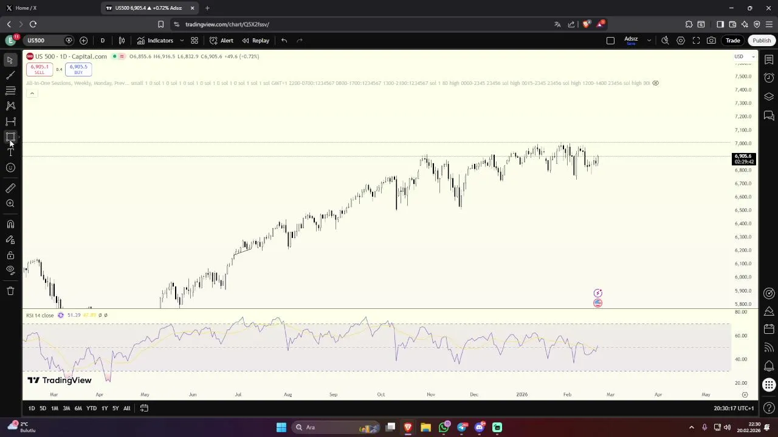Expand the manage layouts dropdown arrow

649,41
